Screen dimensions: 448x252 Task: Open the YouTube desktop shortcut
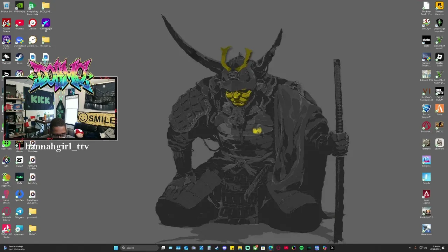coord(20,24)
